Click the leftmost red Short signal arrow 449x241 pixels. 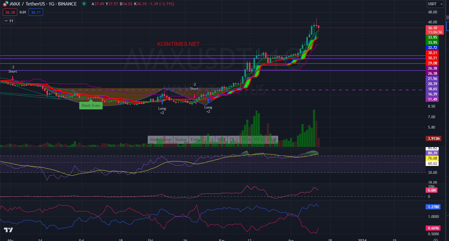pyautogui.click(x=13, y=78)
